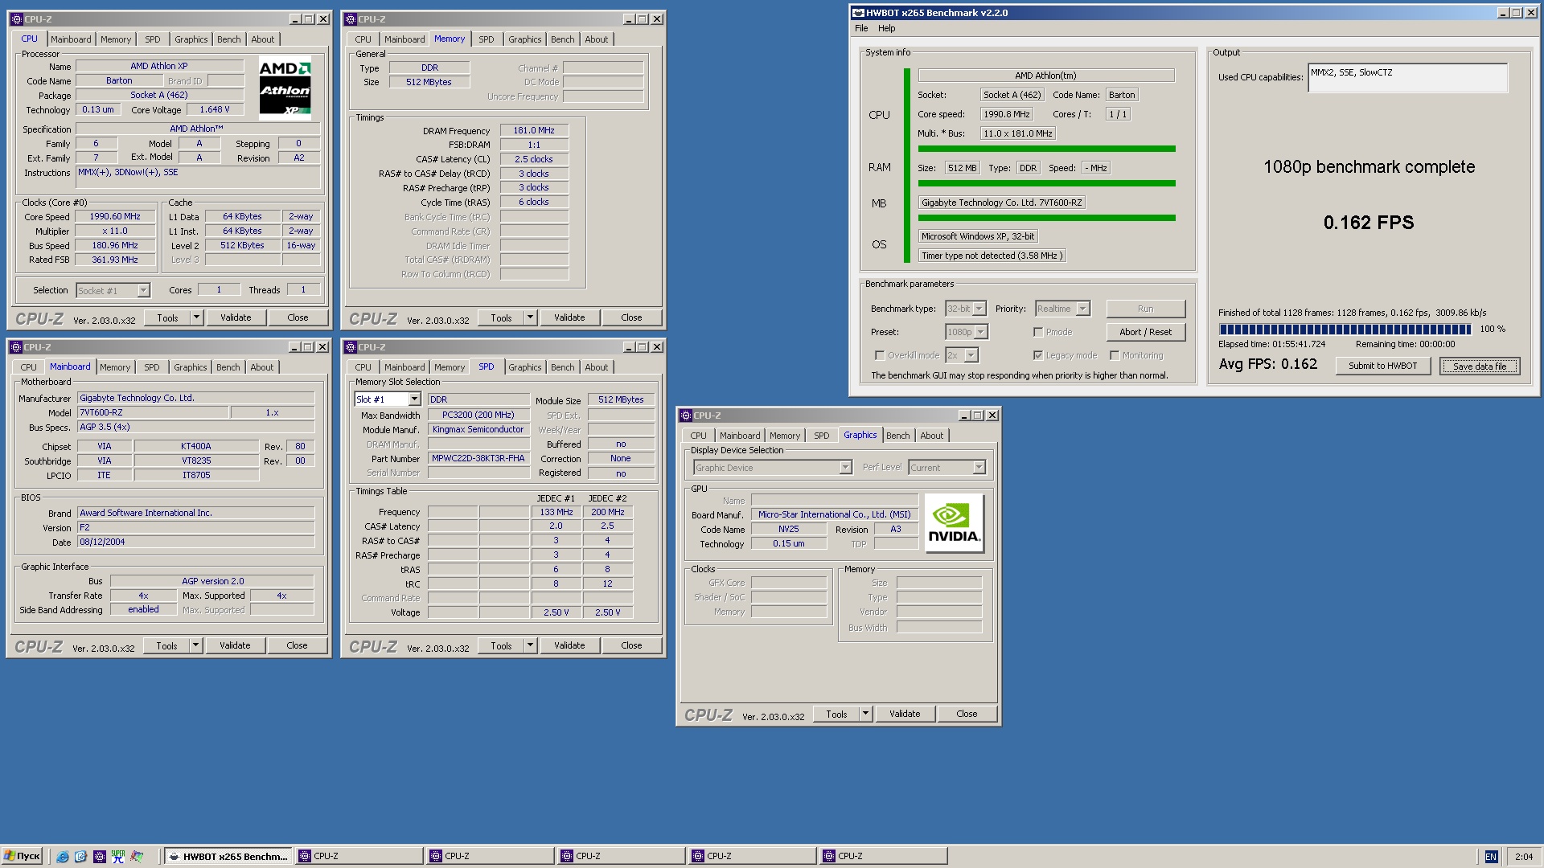Viewport: 1544px width, 868px height.
Task: Open the Help menu in HWBOT
Action: 886,28
